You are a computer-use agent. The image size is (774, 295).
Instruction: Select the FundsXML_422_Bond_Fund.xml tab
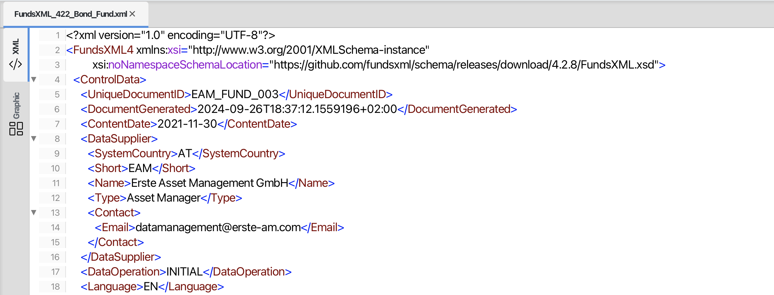[70, 14]
